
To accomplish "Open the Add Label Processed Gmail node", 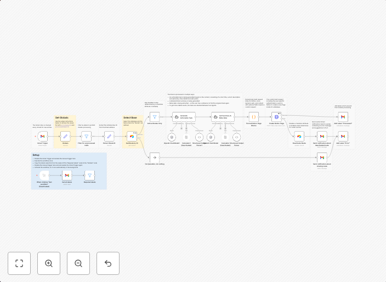I will point(343,117).
